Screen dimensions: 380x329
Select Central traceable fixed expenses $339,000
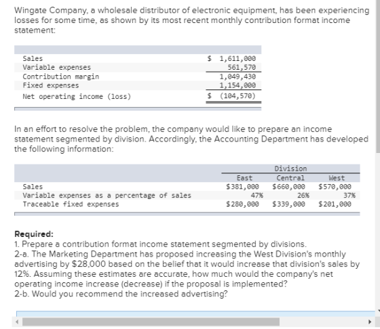coord(288,204)
